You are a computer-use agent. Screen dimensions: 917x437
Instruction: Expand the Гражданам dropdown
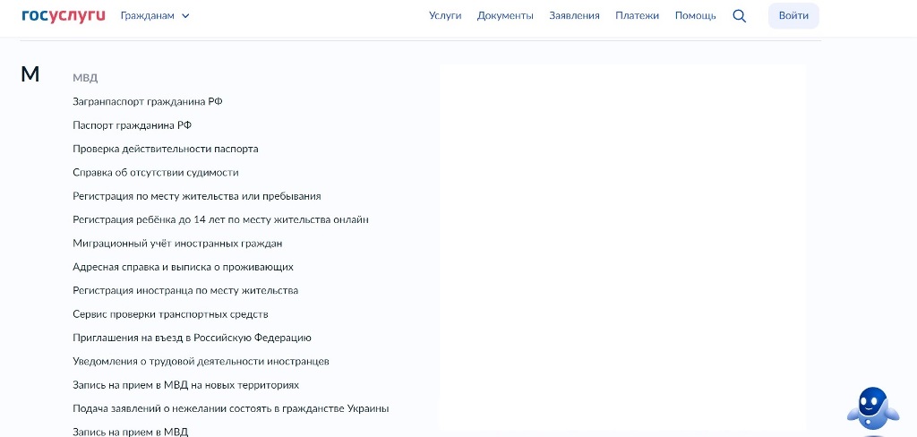(155, 15)
